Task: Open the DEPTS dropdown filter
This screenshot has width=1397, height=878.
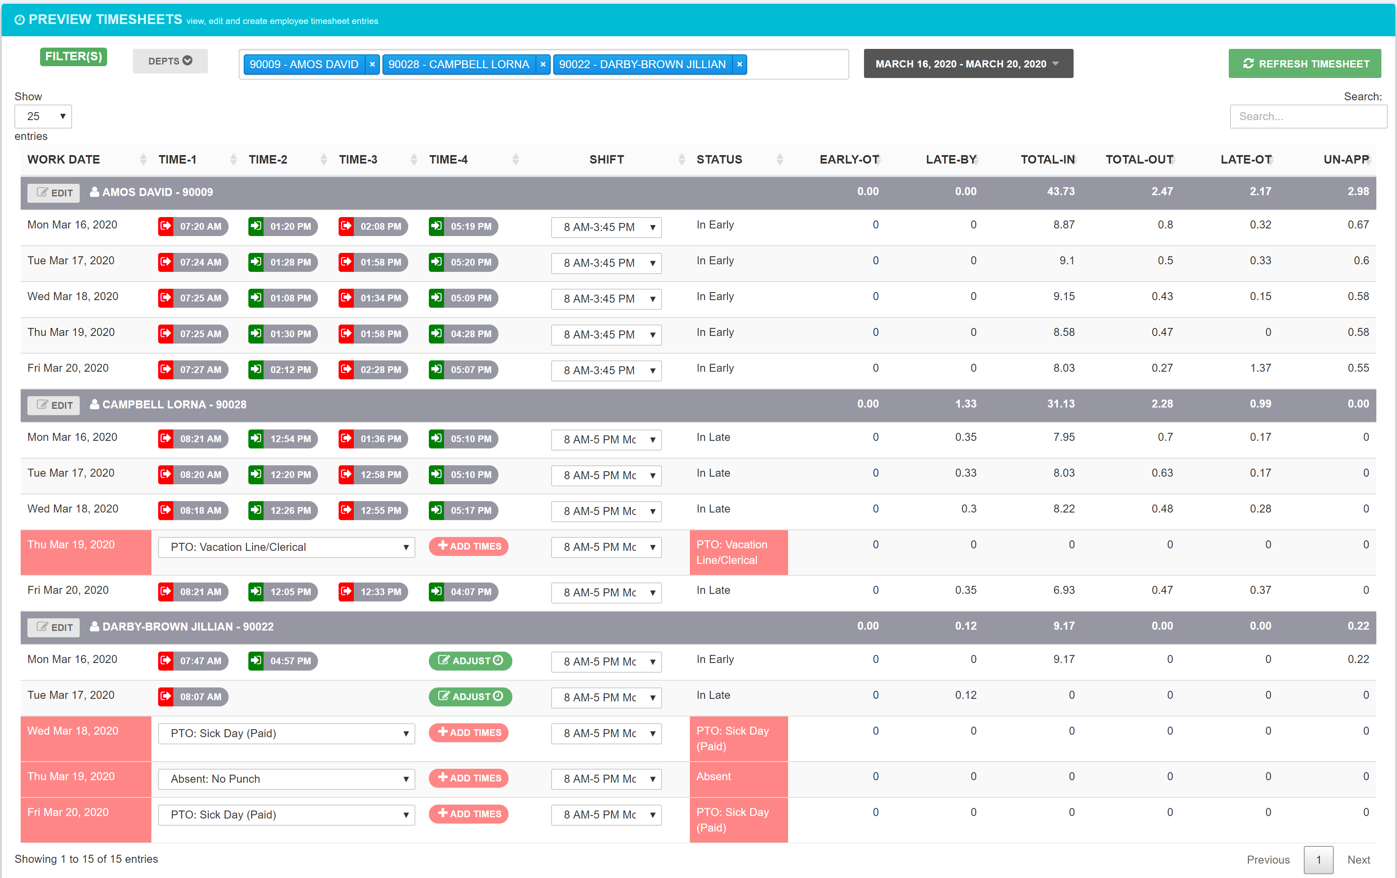Action: point(170,61)
